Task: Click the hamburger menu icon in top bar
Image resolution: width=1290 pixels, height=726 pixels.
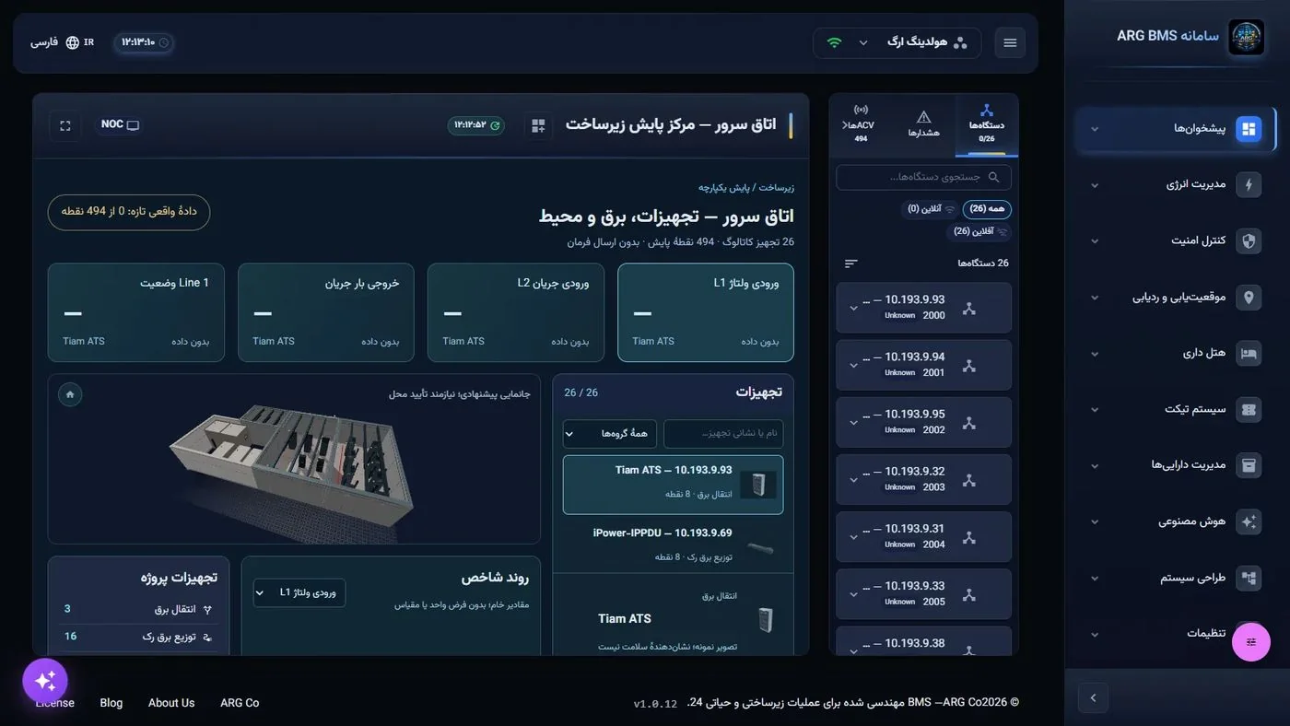Action: pyautogui.click(x=1010, y=42)
